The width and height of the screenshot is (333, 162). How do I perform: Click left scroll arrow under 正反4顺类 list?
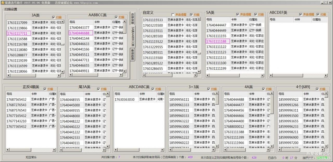pyautogui.click(x=8, y=150)
